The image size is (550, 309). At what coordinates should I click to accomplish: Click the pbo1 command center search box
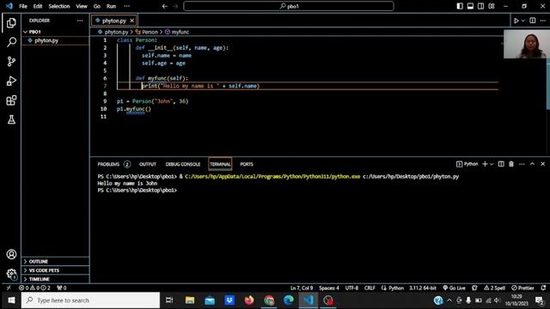pos(289,6)
